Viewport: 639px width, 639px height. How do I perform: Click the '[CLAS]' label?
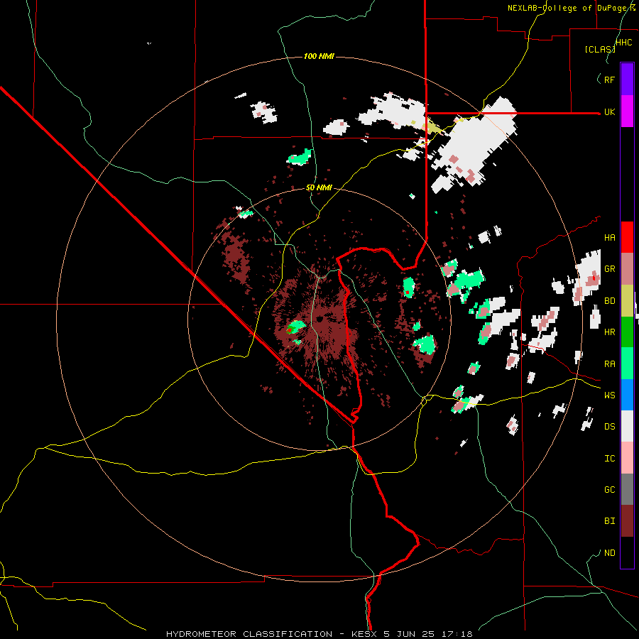click(600, 50)
